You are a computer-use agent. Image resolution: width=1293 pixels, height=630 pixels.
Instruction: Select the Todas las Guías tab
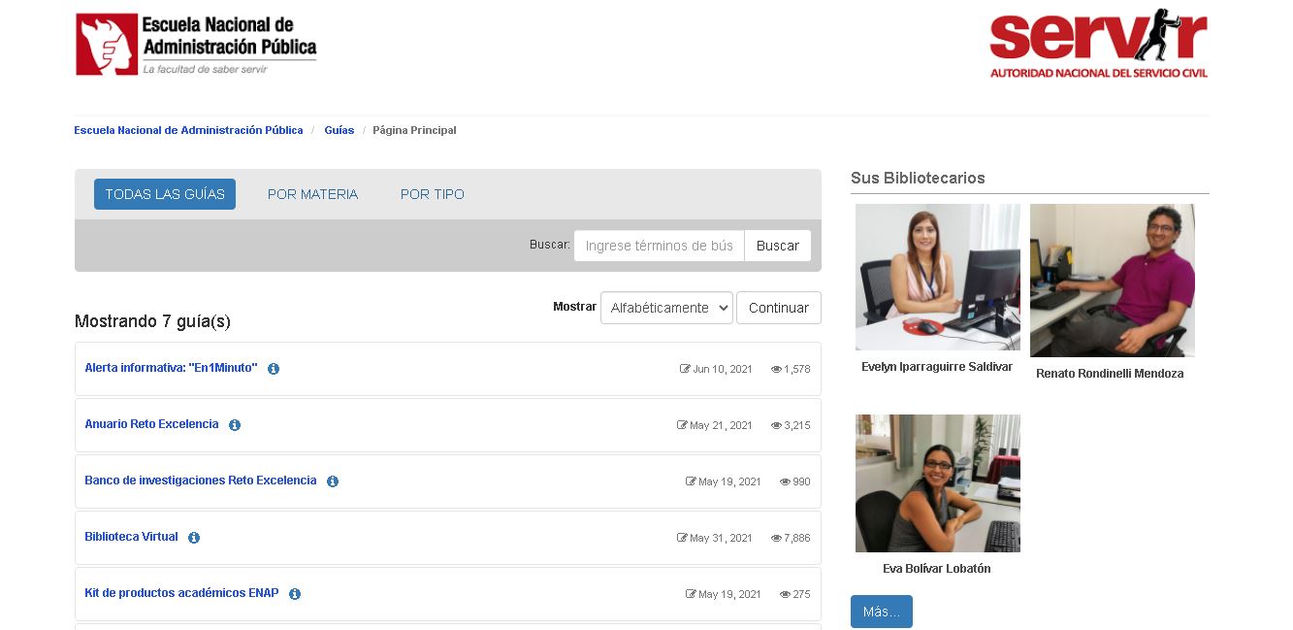pos(165,194)
